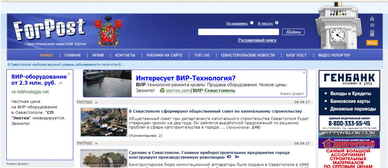Open ТОП 100 menu item

point(202,55)
